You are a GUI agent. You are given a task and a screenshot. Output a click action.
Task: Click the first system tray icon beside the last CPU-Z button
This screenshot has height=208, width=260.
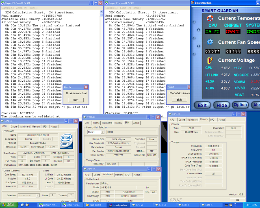coord(226,205)
